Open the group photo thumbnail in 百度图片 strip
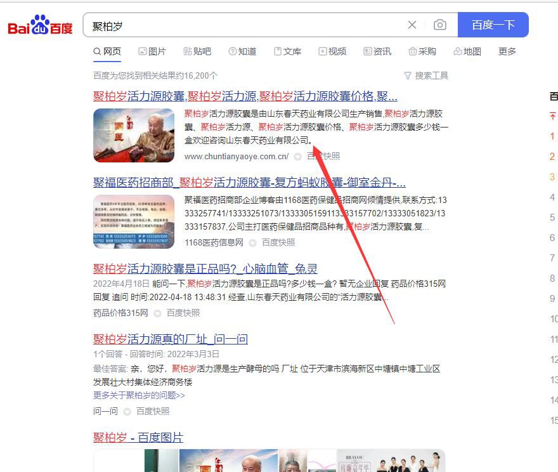The height and width of the screenshot is (472, 558). pyautogui.click(x=391, y=461)
